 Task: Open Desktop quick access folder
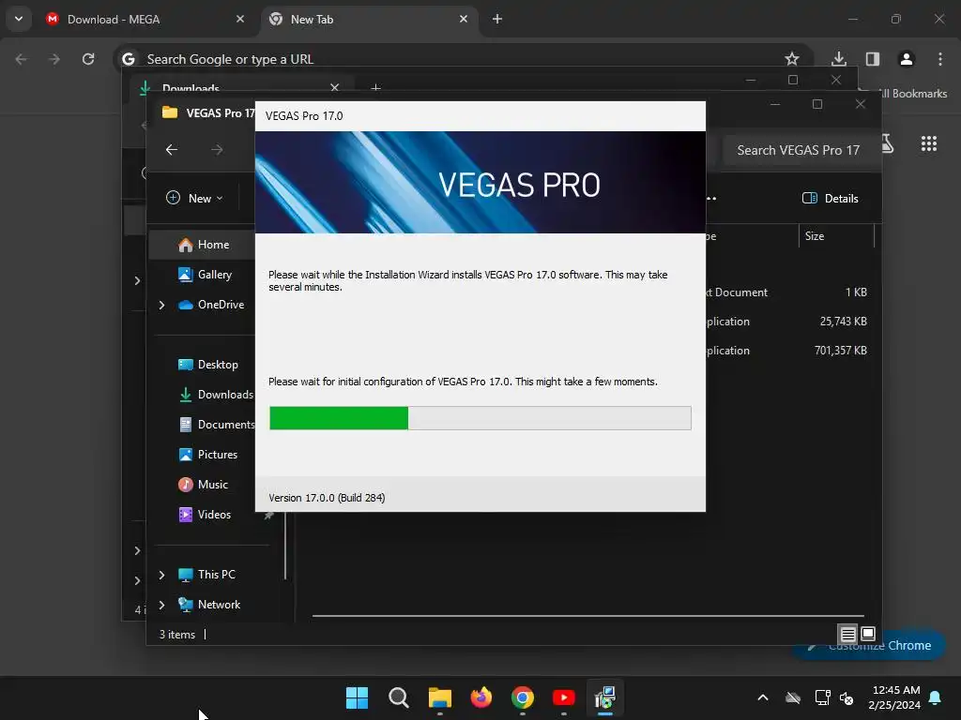click(x=218, y=365)
